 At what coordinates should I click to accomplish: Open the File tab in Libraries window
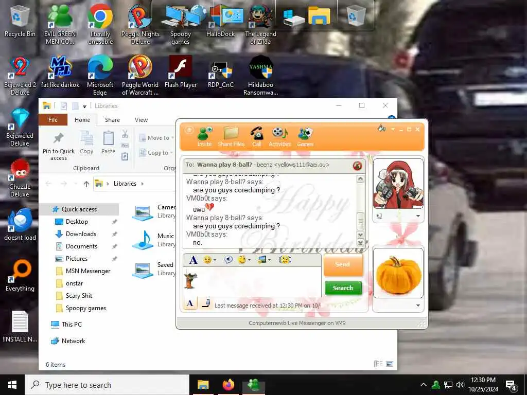pyautogui.click(x=53, y=120)
